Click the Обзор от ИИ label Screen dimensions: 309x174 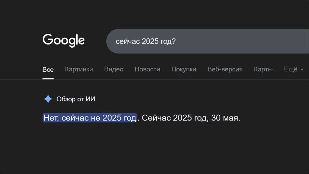pyautogui.click(x=76, y=99)
